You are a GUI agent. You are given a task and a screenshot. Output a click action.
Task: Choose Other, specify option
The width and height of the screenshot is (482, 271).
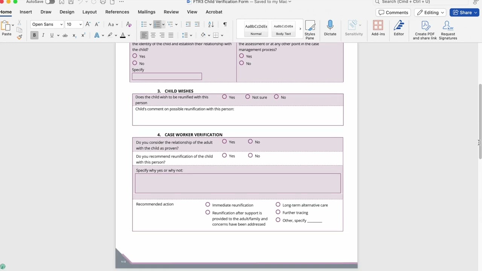pos(278,220)
